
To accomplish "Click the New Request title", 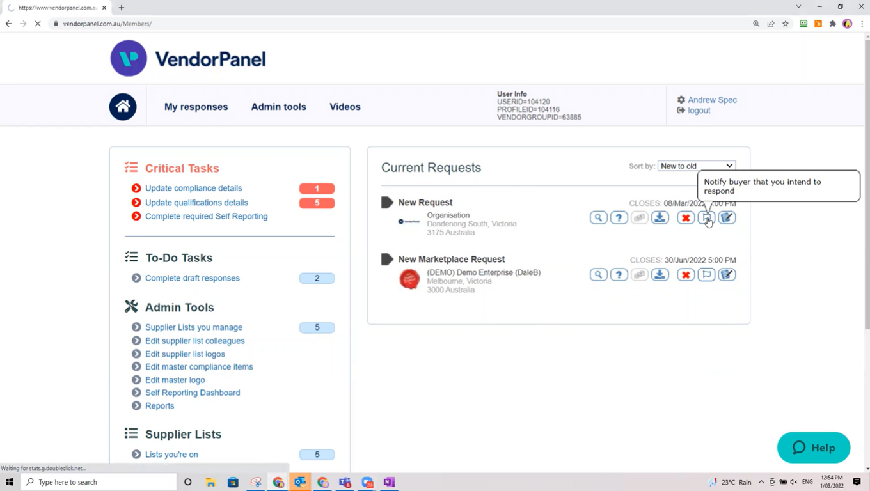I will [x=425, y=202].
